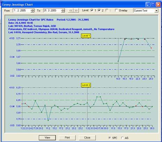Click the View button
The image size is (162, 142).
pos(47,137)
